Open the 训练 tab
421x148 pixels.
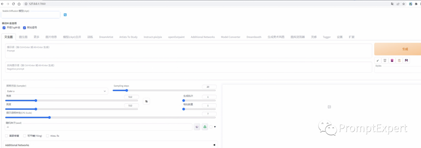click(x=90, y=37)
